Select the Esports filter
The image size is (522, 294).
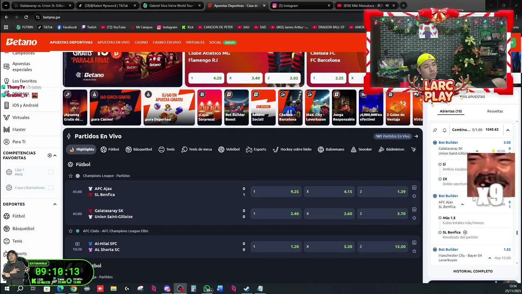[x=256, y=149]
